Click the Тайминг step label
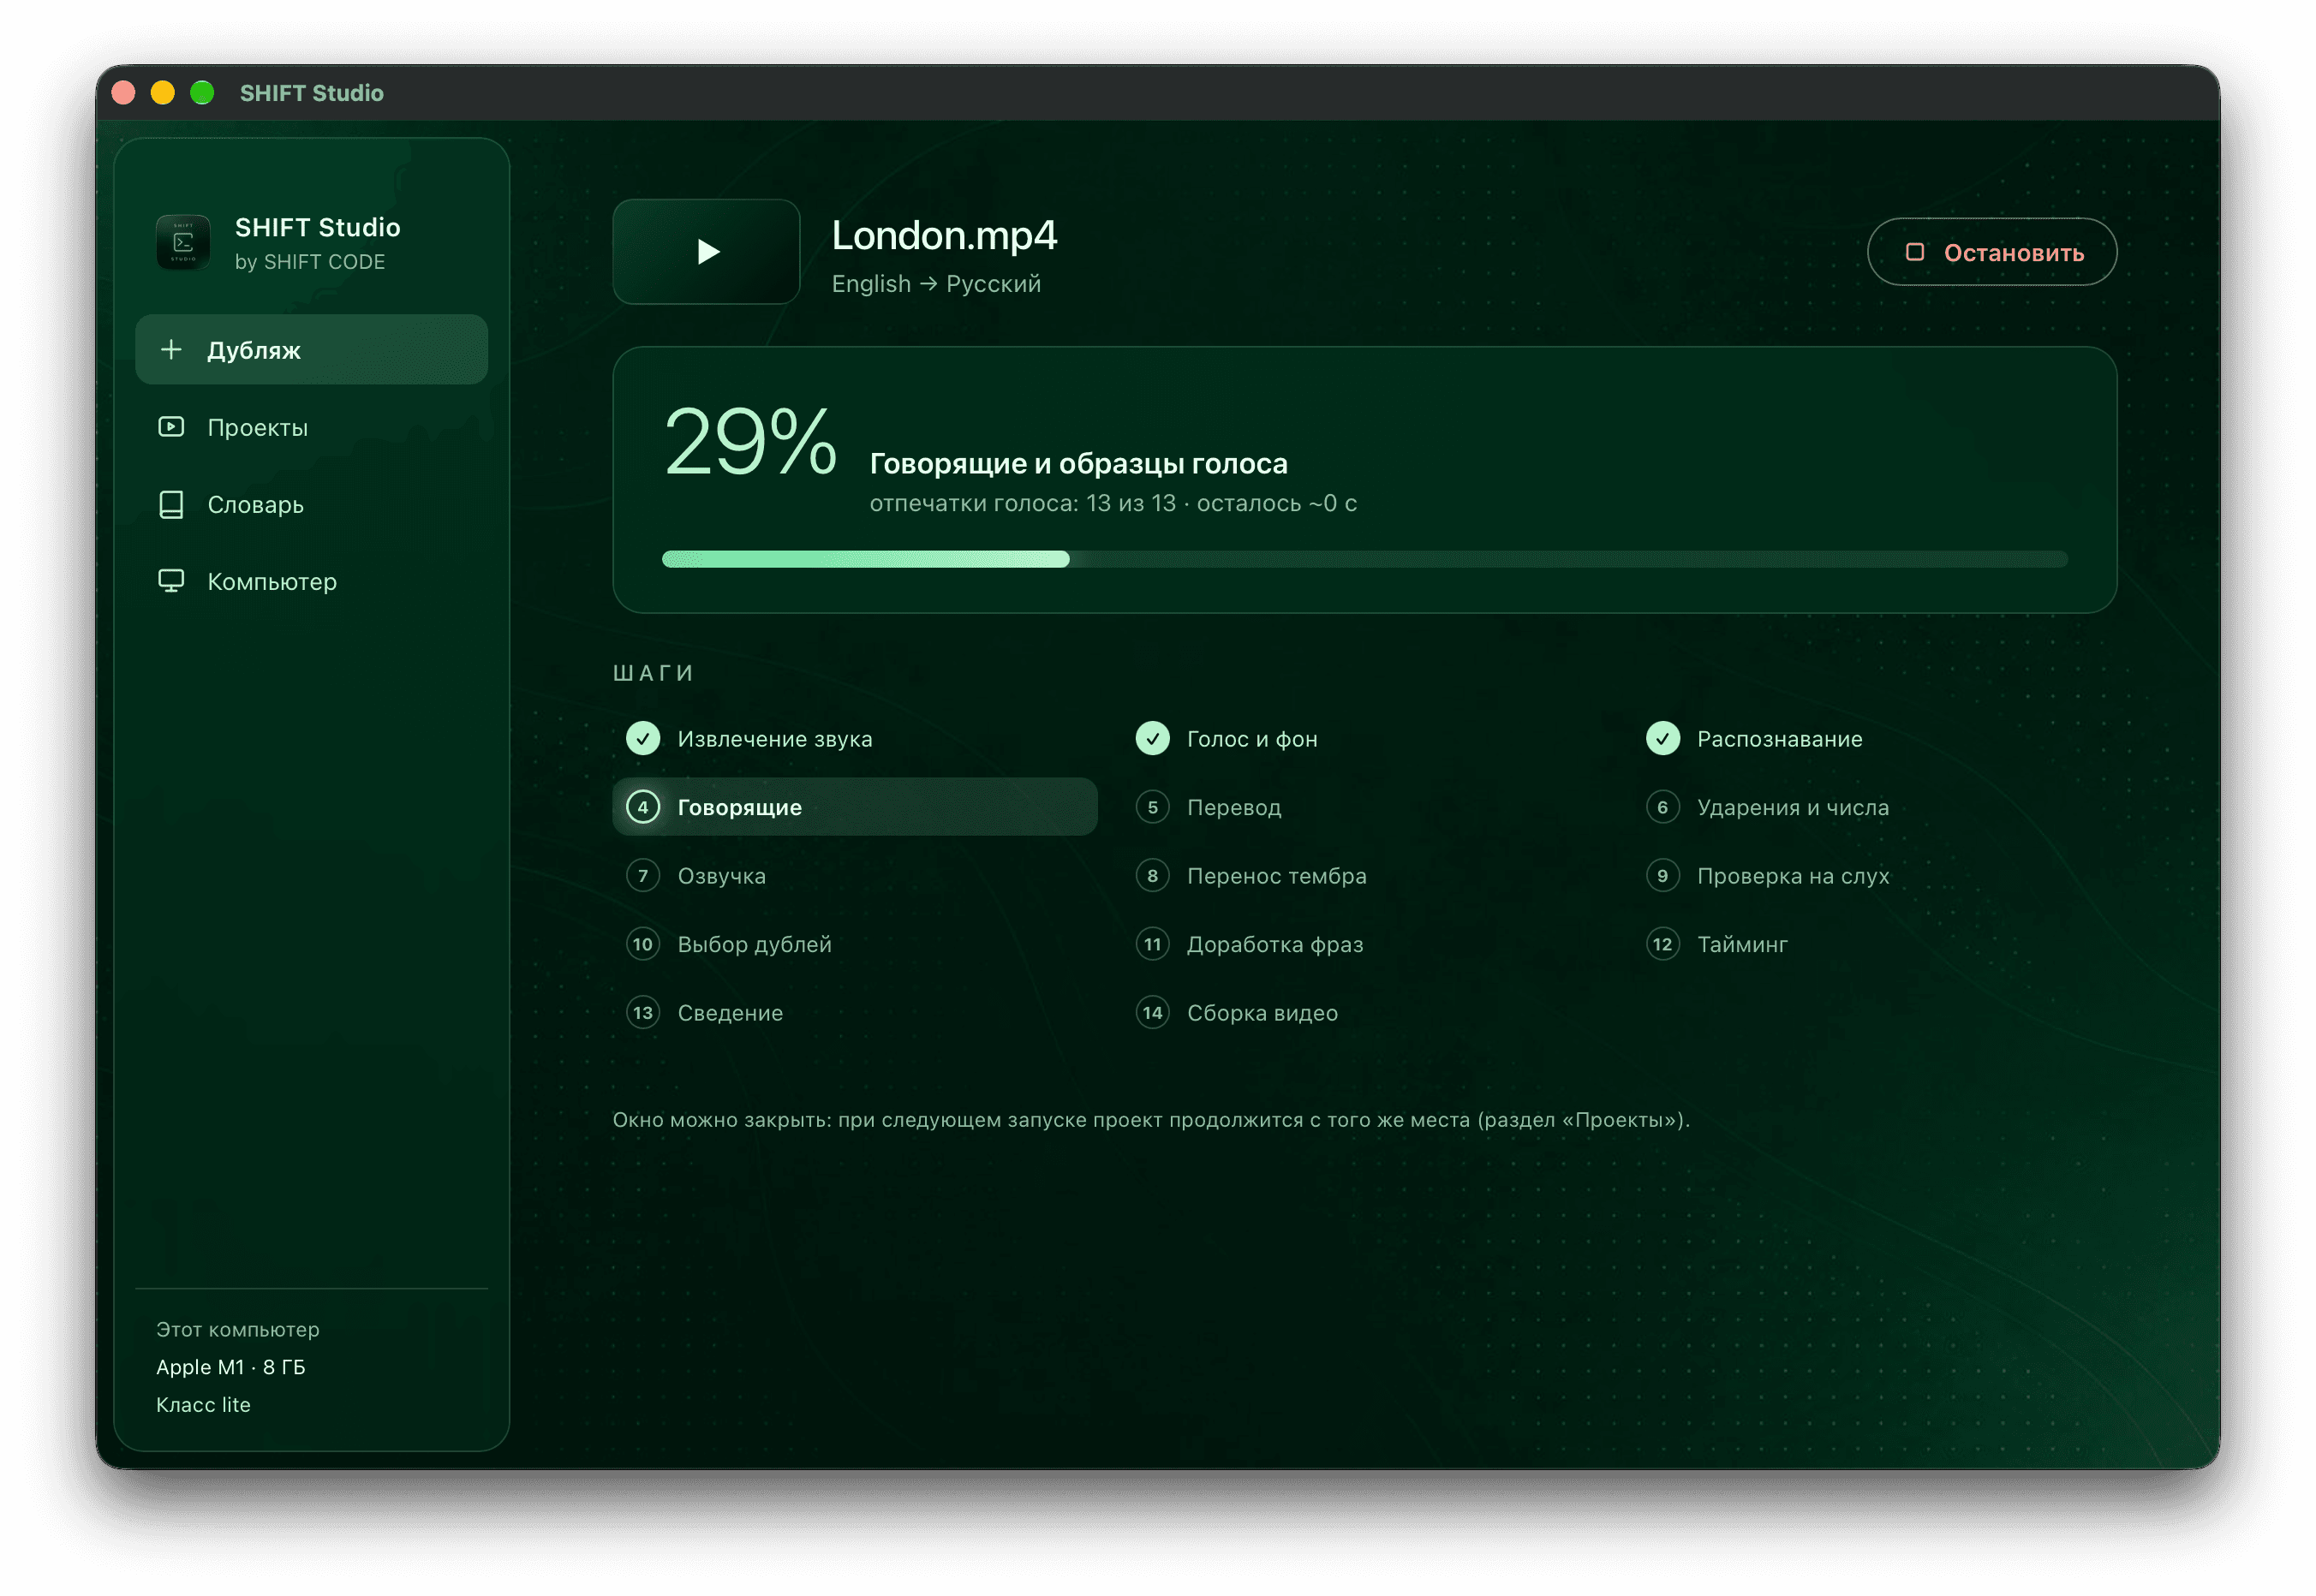 [x=1742, y=944]
